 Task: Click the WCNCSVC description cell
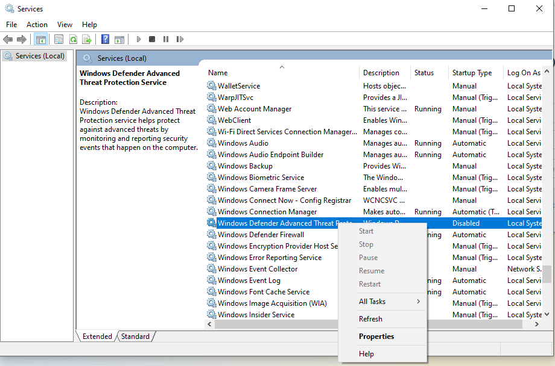click(x=384, y=200)
